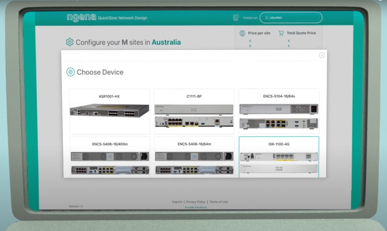387x231 pixels.
Task: Click the cart icon by Total Quote Price
Action: point(281,33)
